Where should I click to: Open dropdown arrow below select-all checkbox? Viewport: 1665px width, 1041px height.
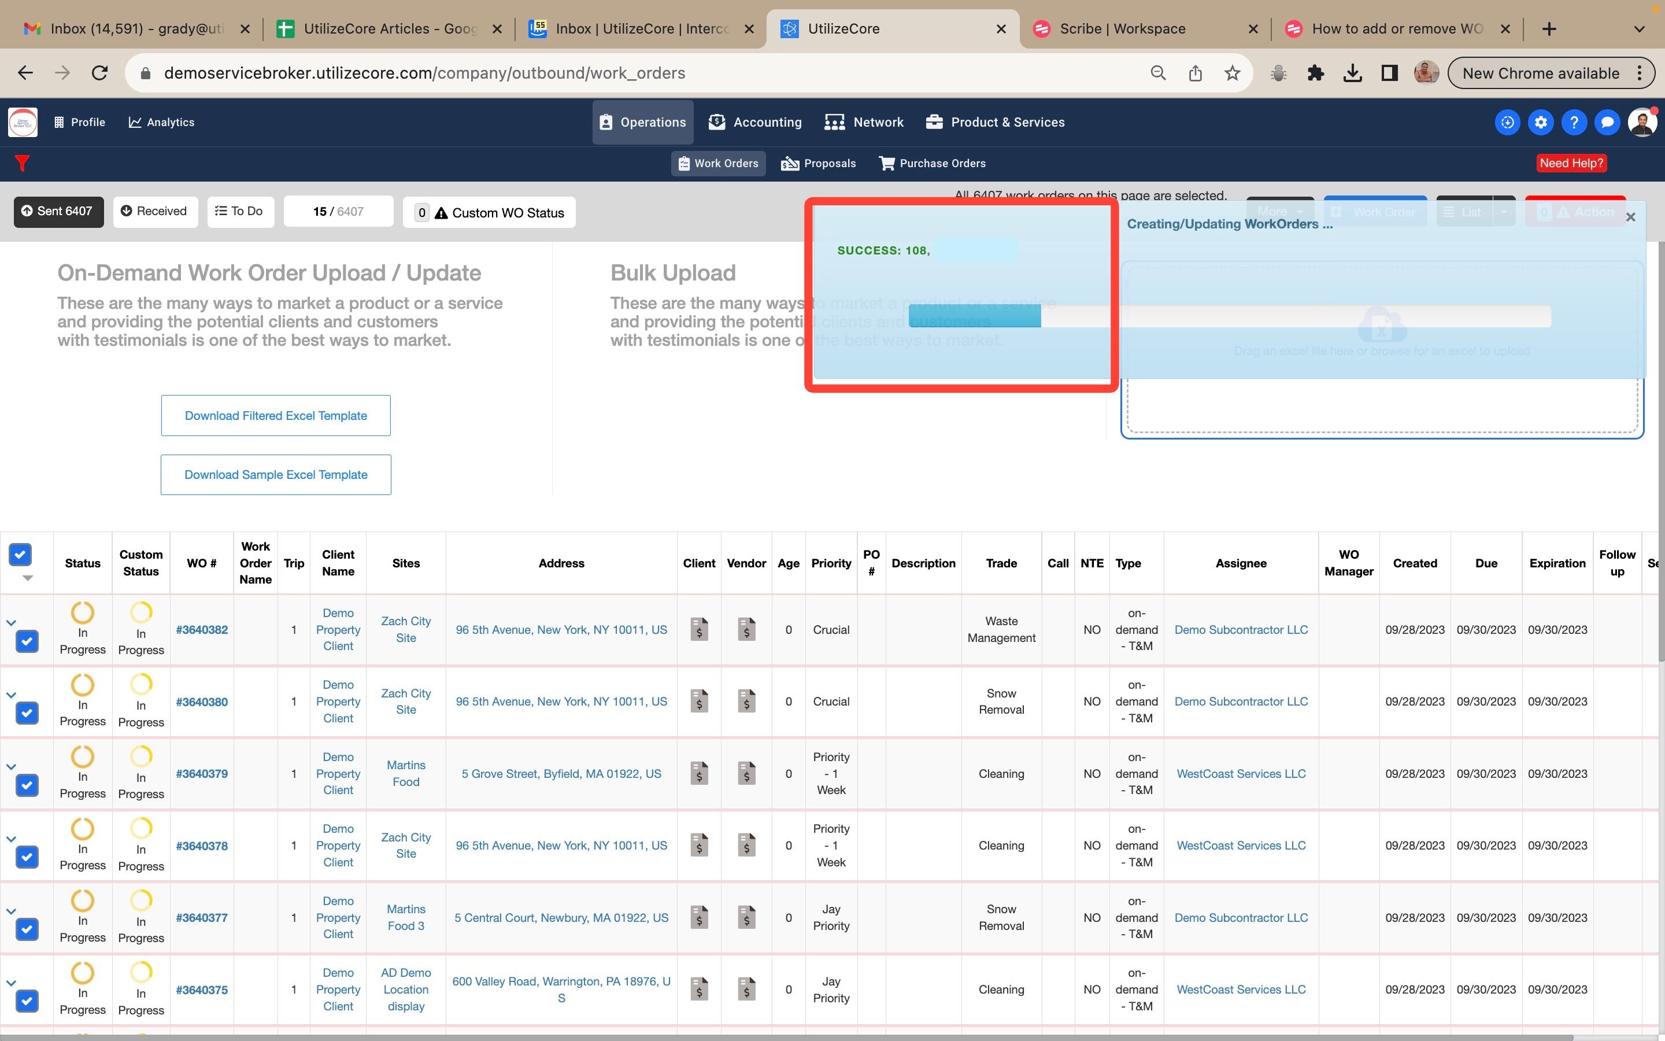[x=28, y=578]
